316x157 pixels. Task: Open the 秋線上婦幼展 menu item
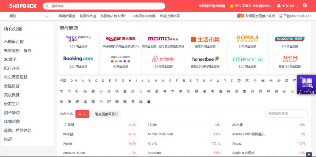tap(170, 16)
